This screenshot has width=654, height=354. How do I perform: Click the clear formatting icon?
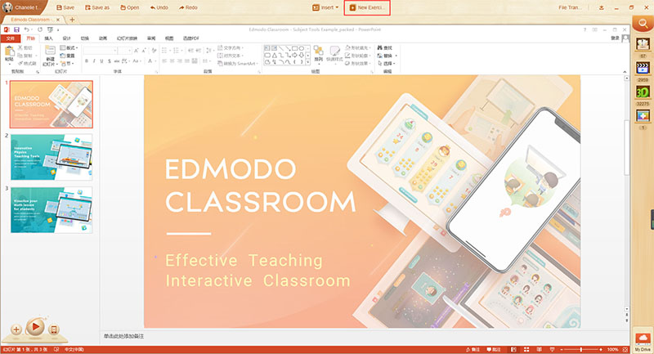coord(154,51)
